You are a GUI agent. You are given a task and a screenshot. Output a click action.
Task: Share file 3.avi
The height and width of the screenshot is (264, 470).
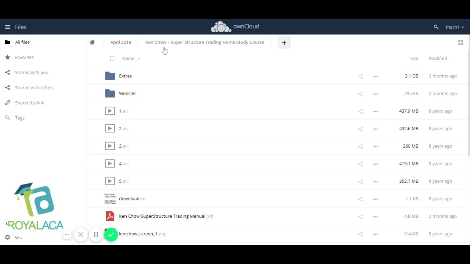point(360,146)
